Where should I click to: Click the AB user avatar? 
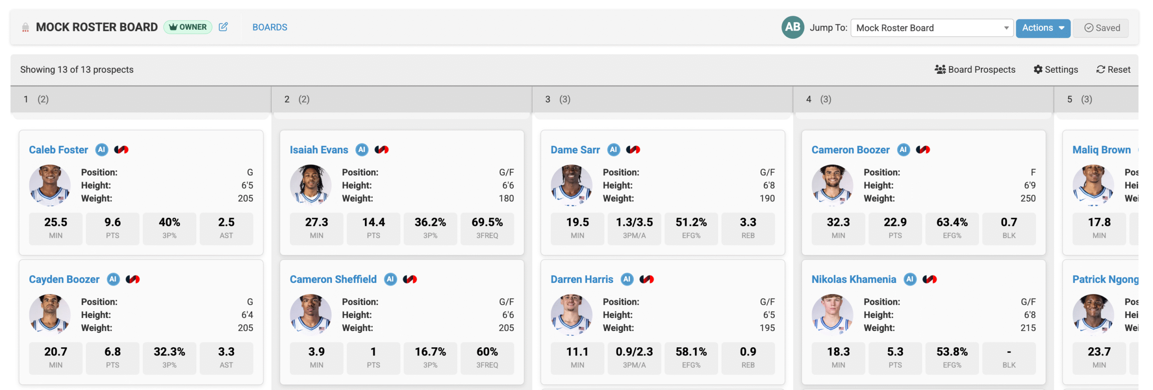pyautogui.click(x=792, y=27)
